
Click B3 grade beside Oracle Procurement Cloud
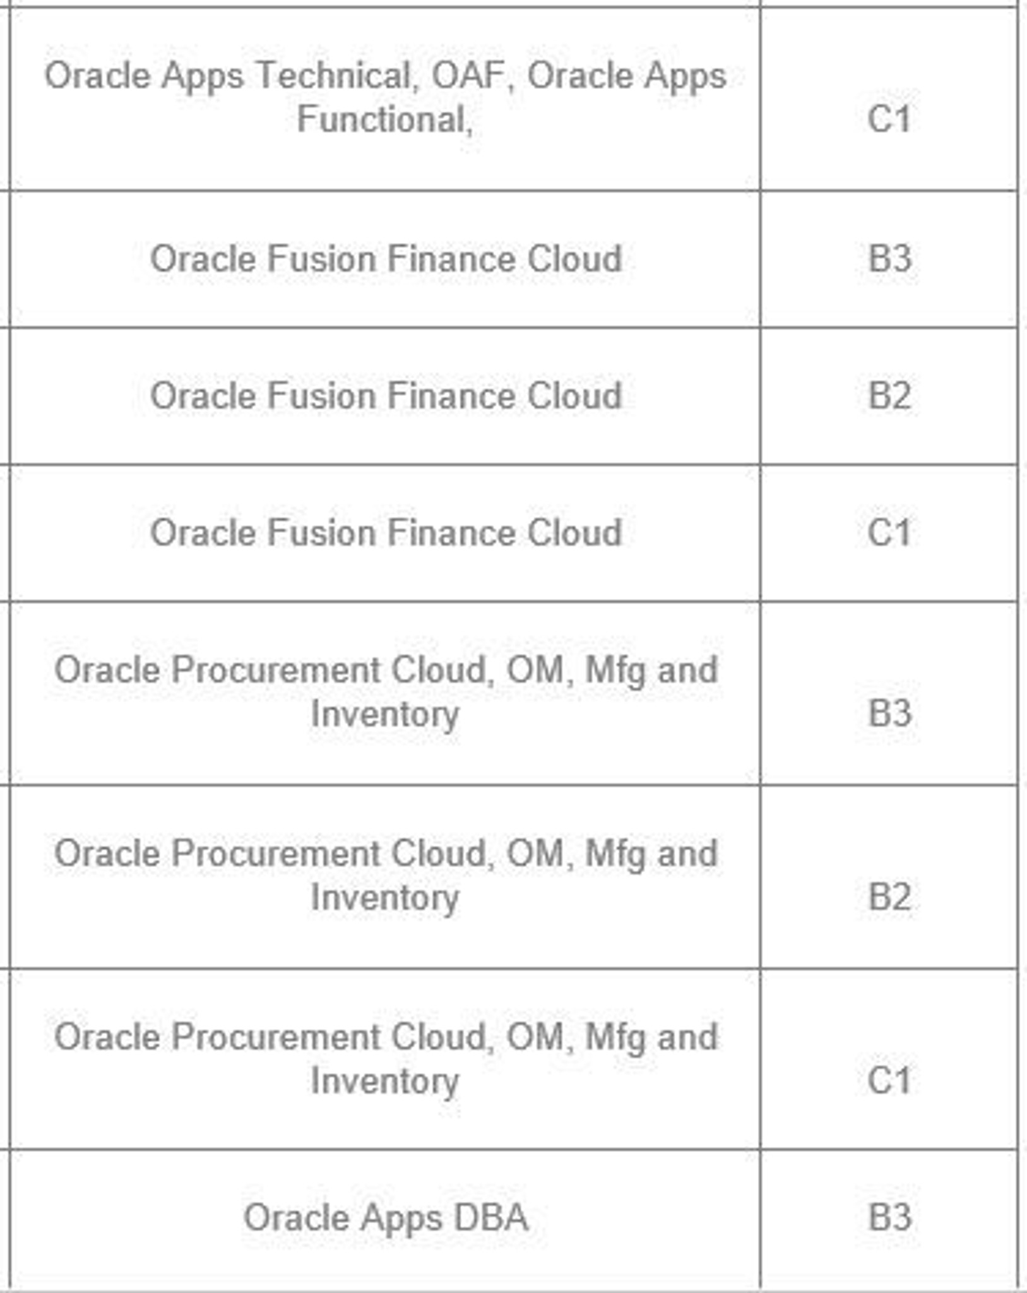(x=889, y=713)
